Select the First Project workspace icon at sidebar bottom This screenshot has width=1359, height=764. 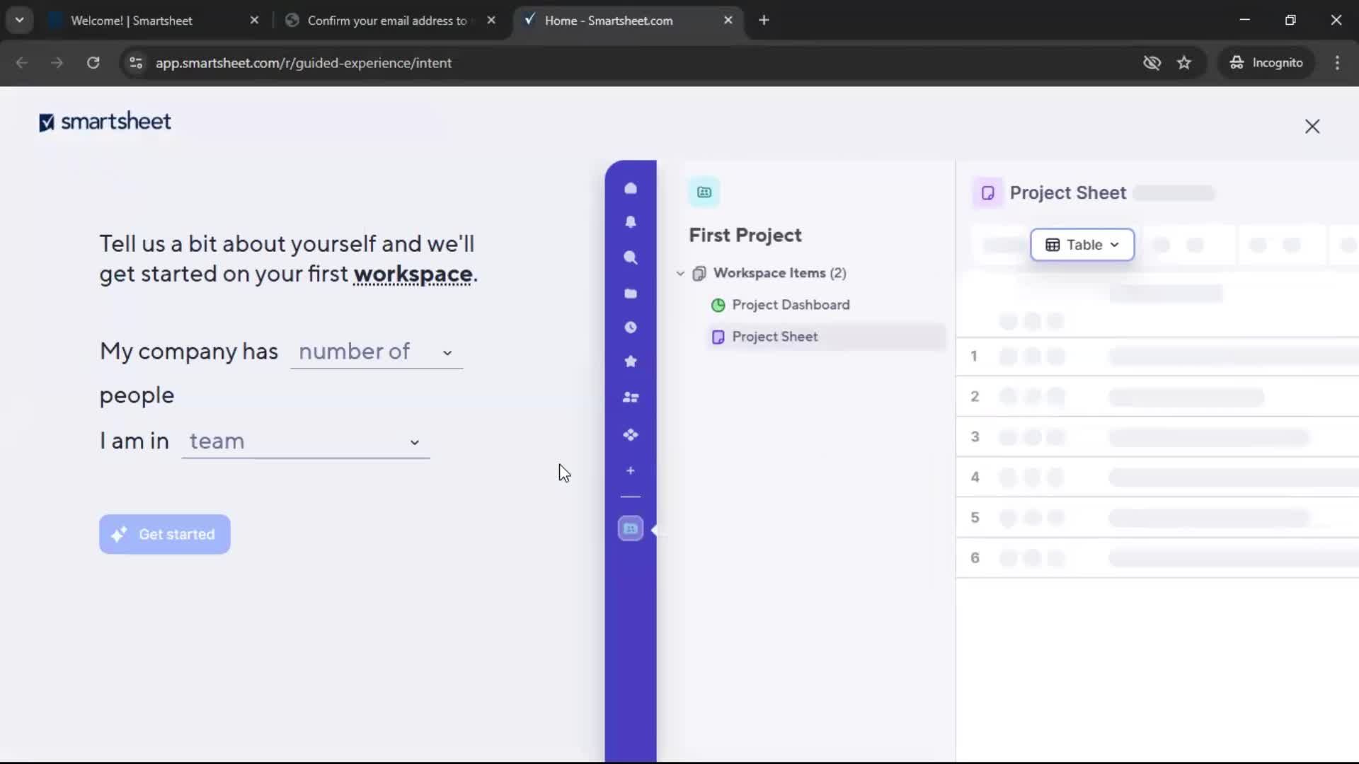pyautogui.click(x=631, y=528)
